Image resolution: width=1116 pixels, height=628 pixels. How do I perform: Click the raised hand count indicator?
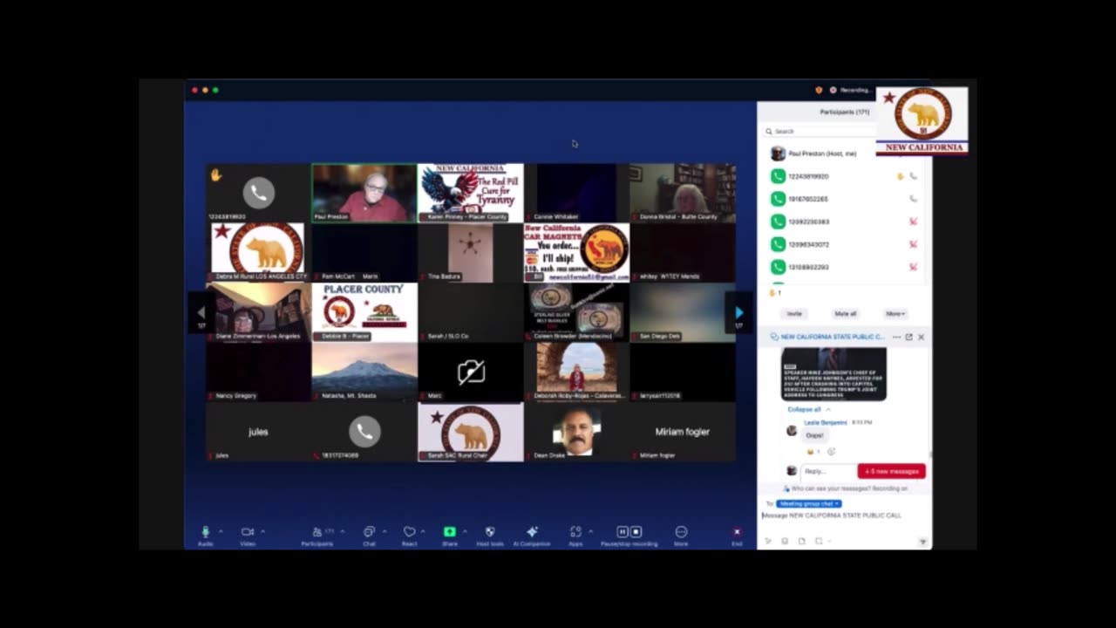(774, 293)
